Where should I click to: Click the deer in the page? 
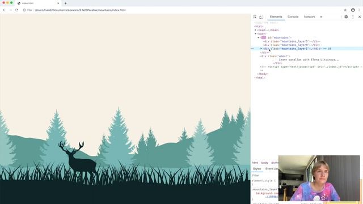click(x=78, y=160)
